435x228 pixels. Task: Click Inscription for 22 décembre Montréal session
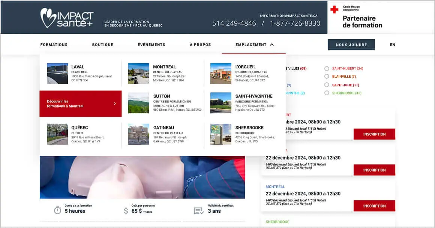coord(374,206)
